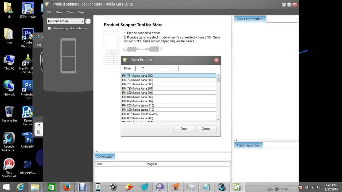342x192 pixels.
Task: Open the BitTorrent taskbar icon
Action: pos(160,187)
